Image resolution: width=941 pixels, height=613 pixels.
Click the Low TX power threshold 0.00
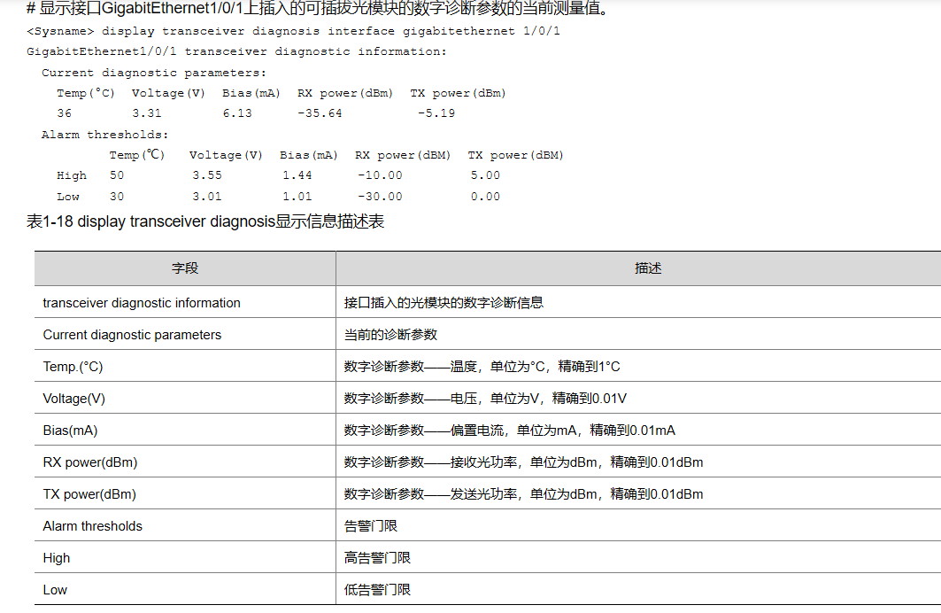(485, 197)
